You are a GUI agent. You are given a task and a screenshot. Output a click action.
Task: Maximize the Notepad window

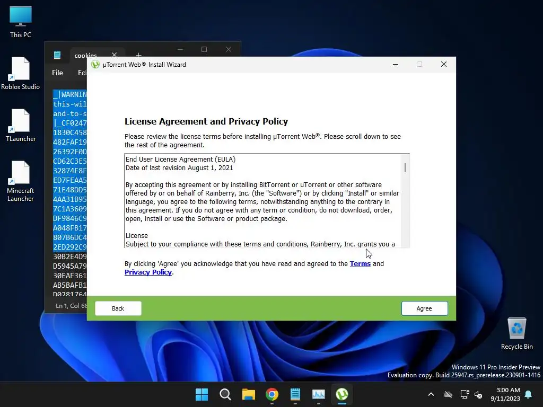[204, 49]
